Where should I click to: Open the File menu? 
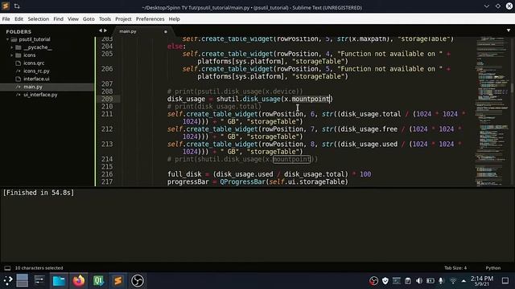click(6, 19)
